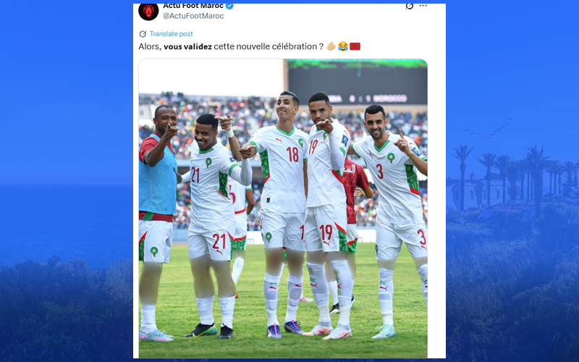The image size is (579, 362).
Task: Open the Actu Foot Maroc profile avatar
Action: (148, 11)
